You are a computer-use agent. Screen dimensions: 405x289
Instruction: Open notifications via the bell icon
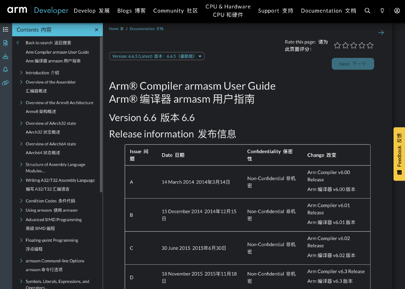point(5,69)
